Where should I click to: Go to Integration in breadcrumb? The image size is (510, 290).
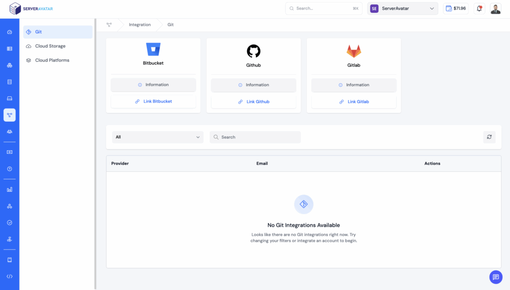click(139, 25)
